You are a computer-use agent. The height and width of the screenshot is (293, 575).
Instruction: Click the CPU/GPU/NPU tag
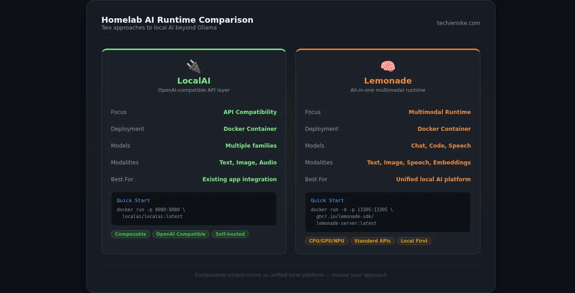[x=327, y=241]
